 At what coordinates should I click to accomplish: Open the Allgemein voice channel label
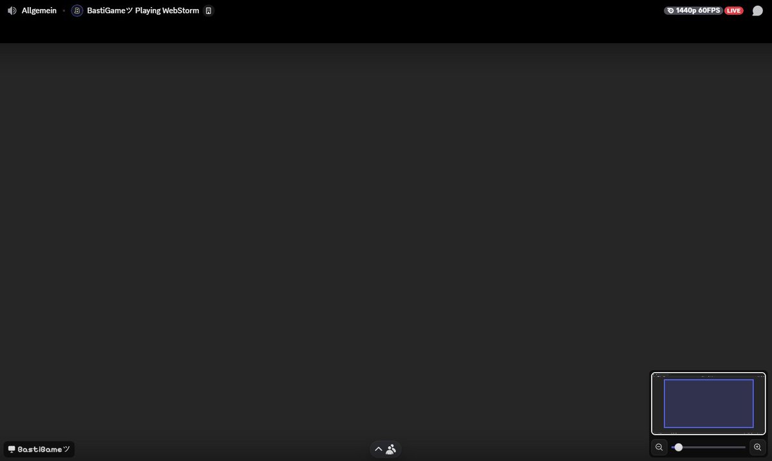39,10
